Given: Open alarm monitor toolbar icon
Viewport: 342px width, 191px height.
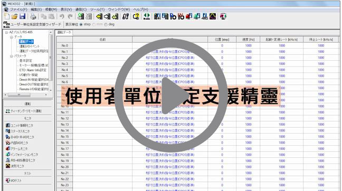Looking at the screenshot, I should click(x=189, y=16).
